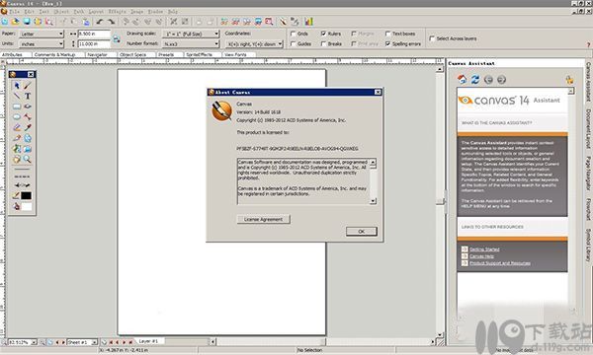Select the Text tool in toolbox
This screenshot has height=355, width=593.
(x=28, y=97)
